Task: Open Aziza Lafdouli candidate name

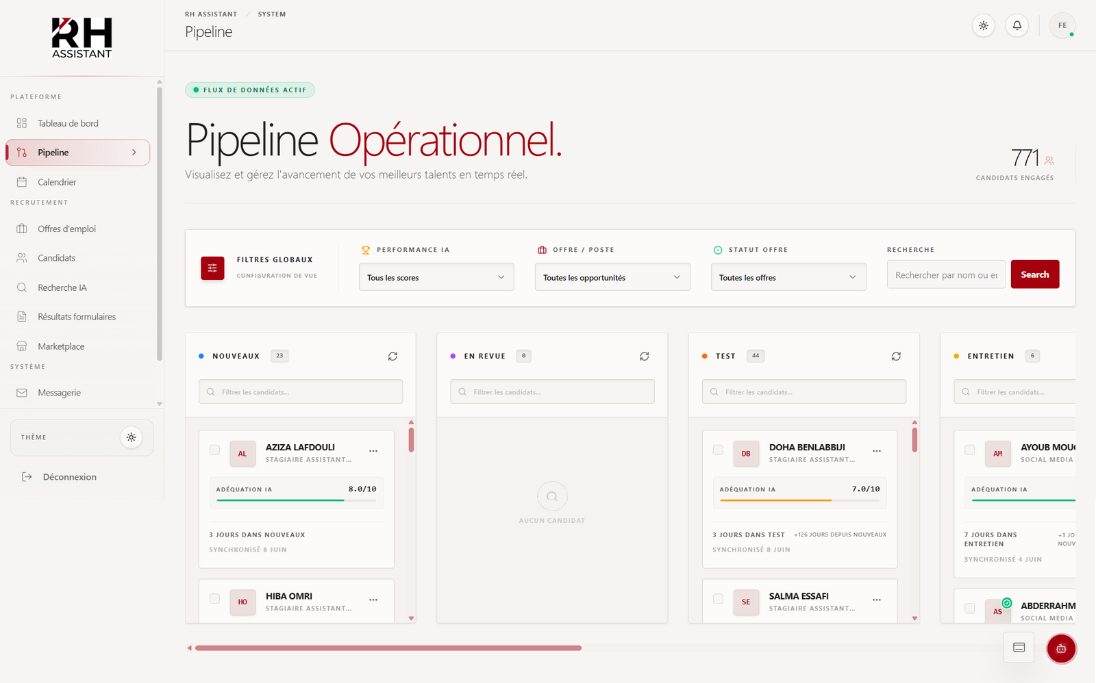Action: pos(300,448)
